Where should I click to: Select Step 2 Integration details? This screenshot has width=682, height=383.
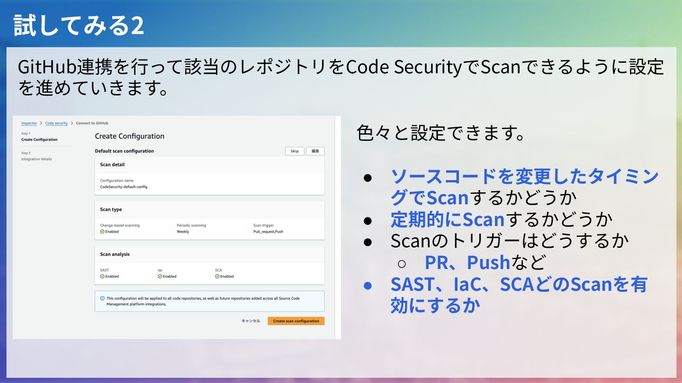pos(36,156)
